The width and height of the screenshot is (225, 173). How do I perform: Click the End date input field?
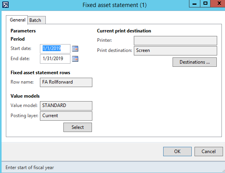[x=55, y=59]
